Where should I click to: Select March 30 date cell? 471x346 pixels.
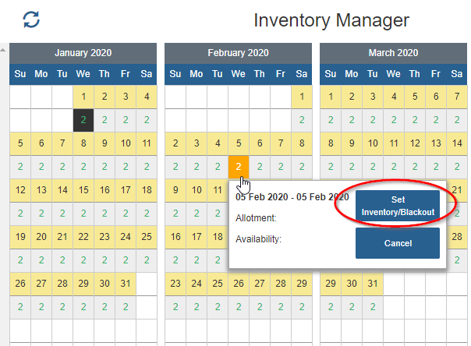[352, 284]
